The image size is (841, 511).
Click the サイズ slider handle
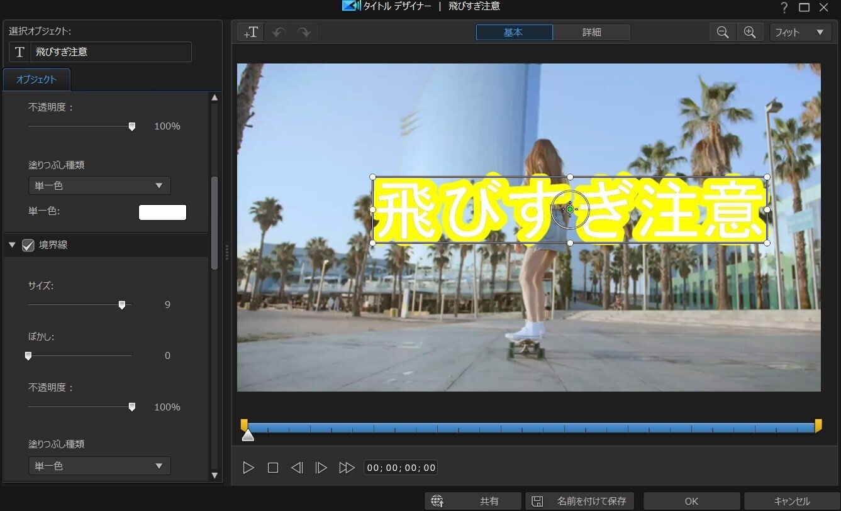[121, 305]
